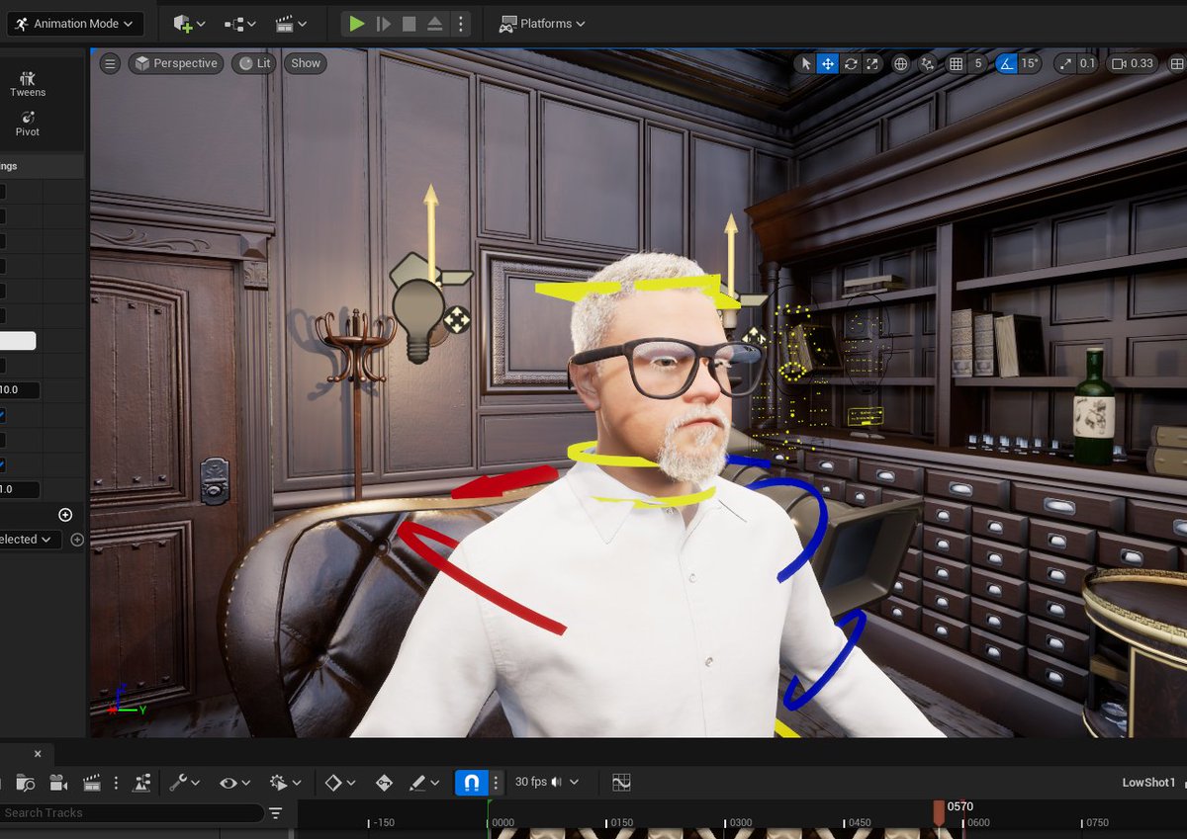Toggle grid snapping in the viewport toolbar
The image size is (1187, 839).
955,63
